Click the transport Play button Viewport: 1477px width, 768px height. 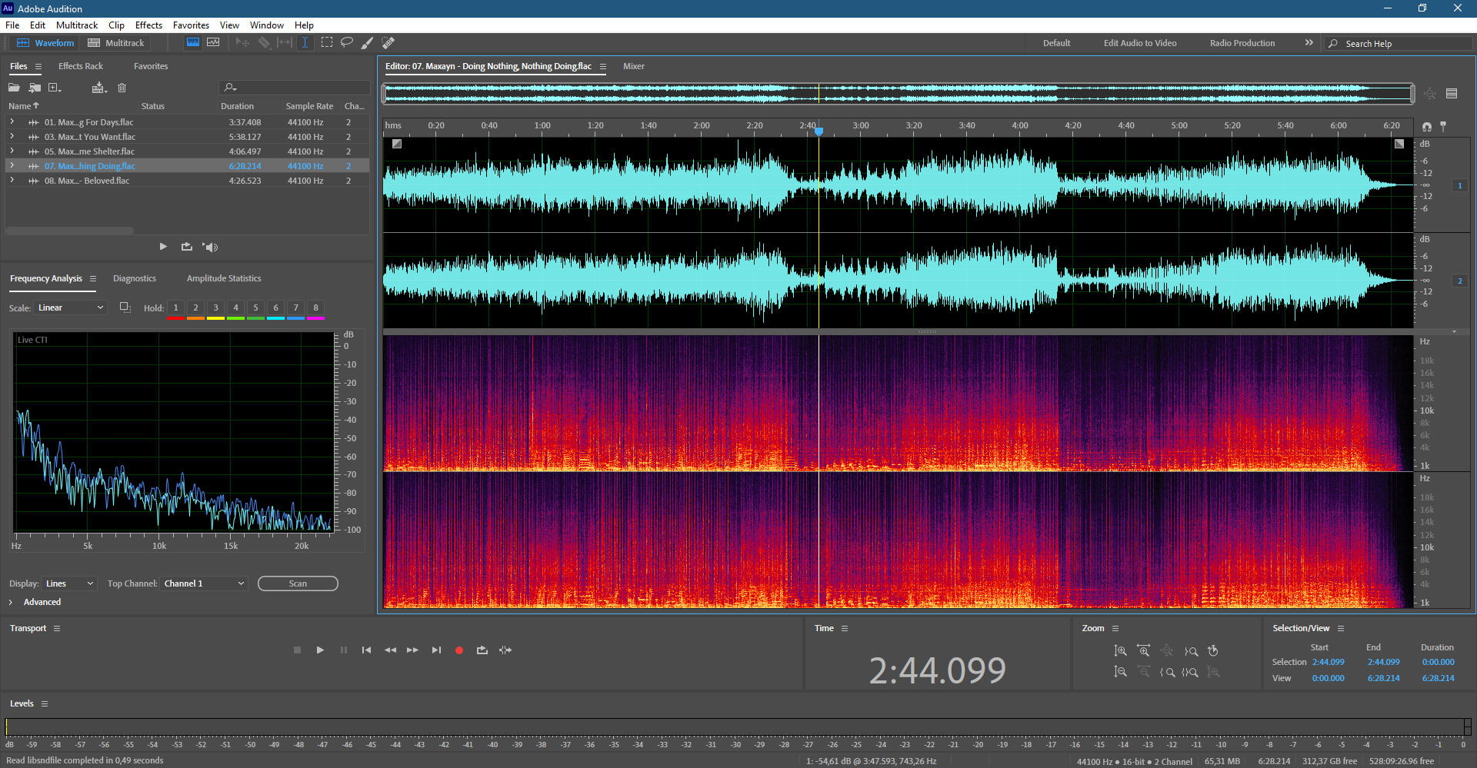[320, 650]
